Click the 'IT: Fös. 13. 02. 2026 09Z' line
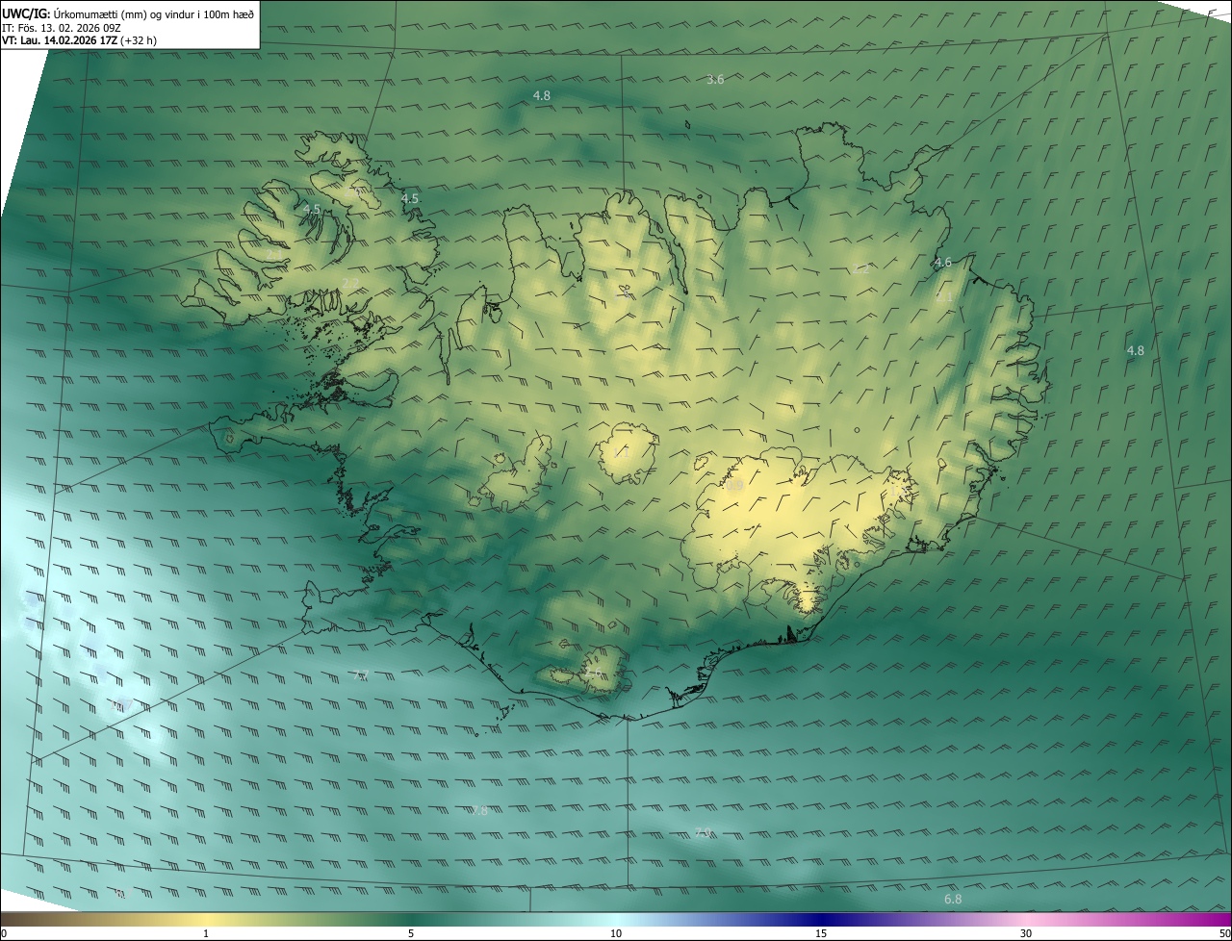1232x941 pixels. pos(61,27)
